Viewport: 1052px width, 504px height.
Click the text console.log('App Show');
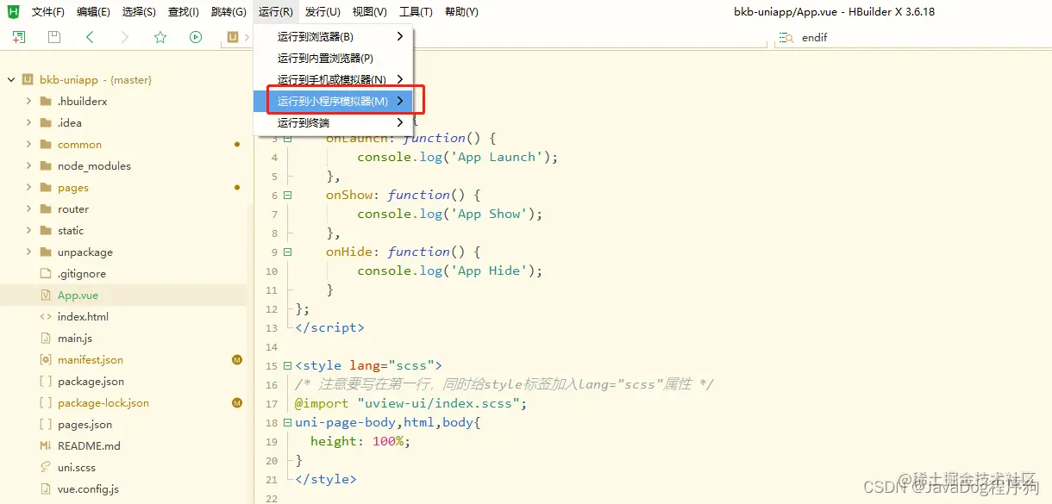click(450, 214)
